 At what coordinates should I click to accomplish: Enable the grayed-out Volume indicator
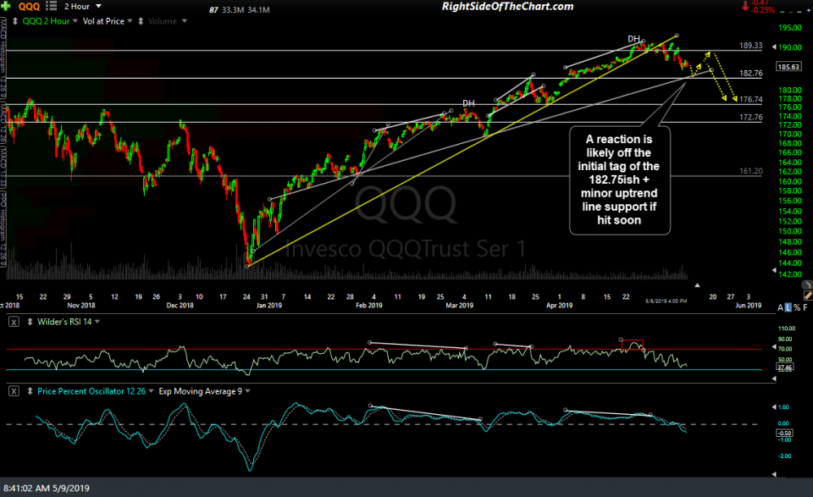click(x=163, y=21)
